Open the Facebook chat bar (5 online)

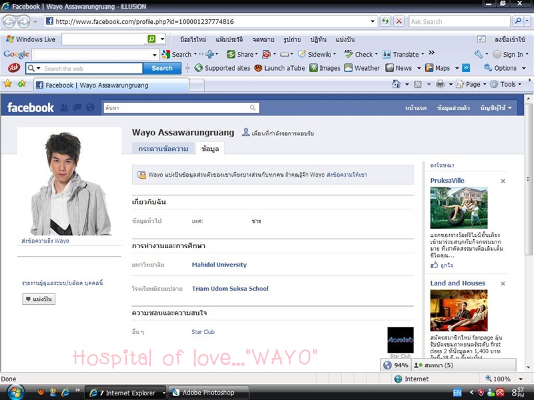click(x=463, y=365)
